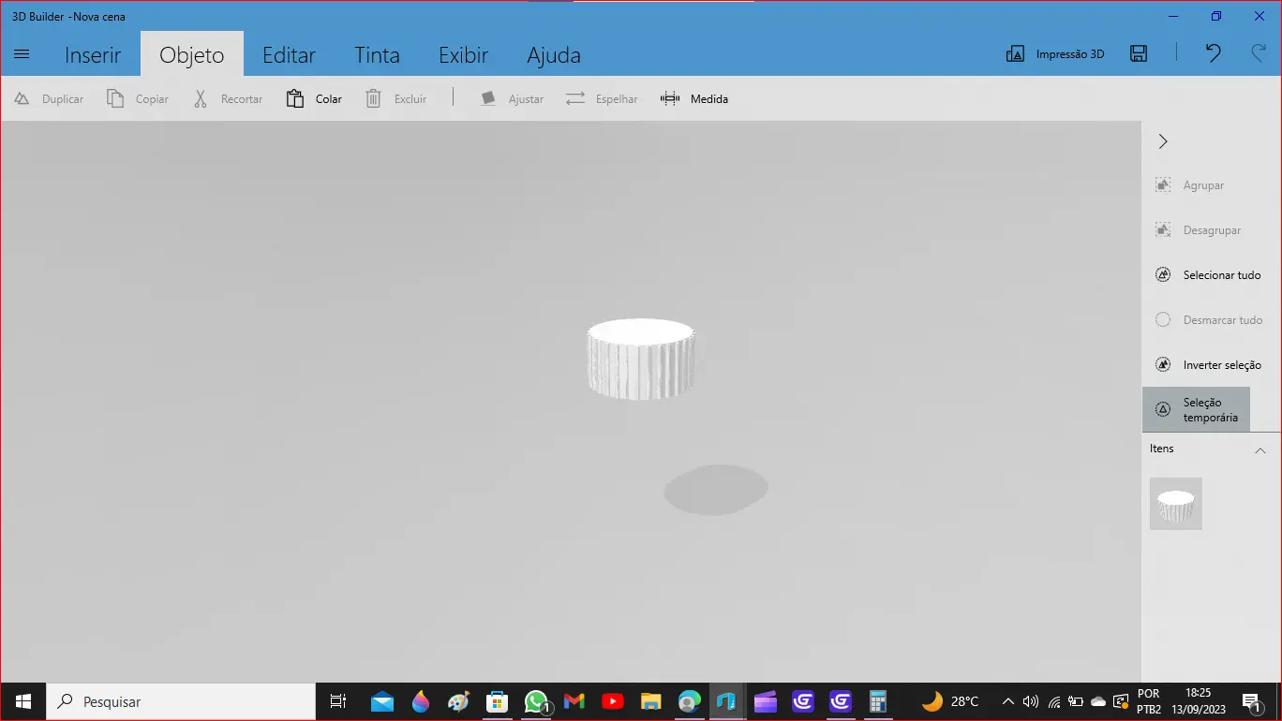
Task: Collapse the Itens list
Action: coord(1260,450)
